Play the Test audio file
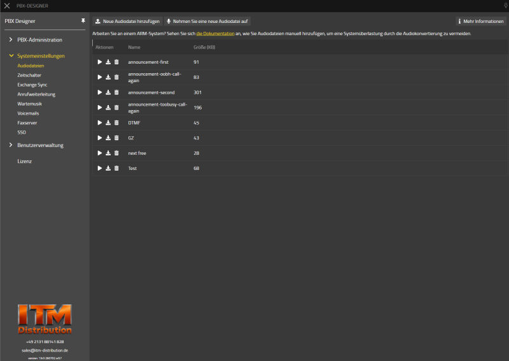Screen dimensions: 509x361 (x=100, y=168)
